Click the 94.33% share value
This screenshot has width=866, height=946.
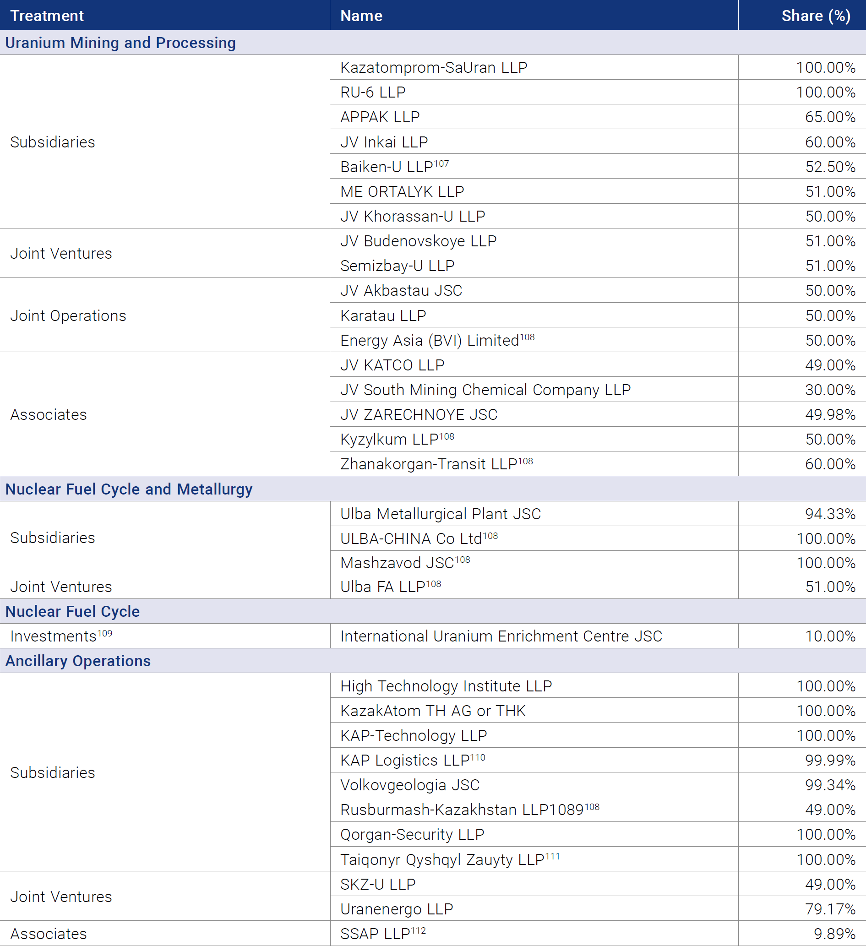(x=830, y=514)
